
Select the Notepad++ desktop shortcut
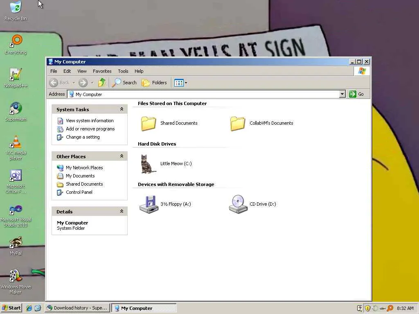click(16, 78)
